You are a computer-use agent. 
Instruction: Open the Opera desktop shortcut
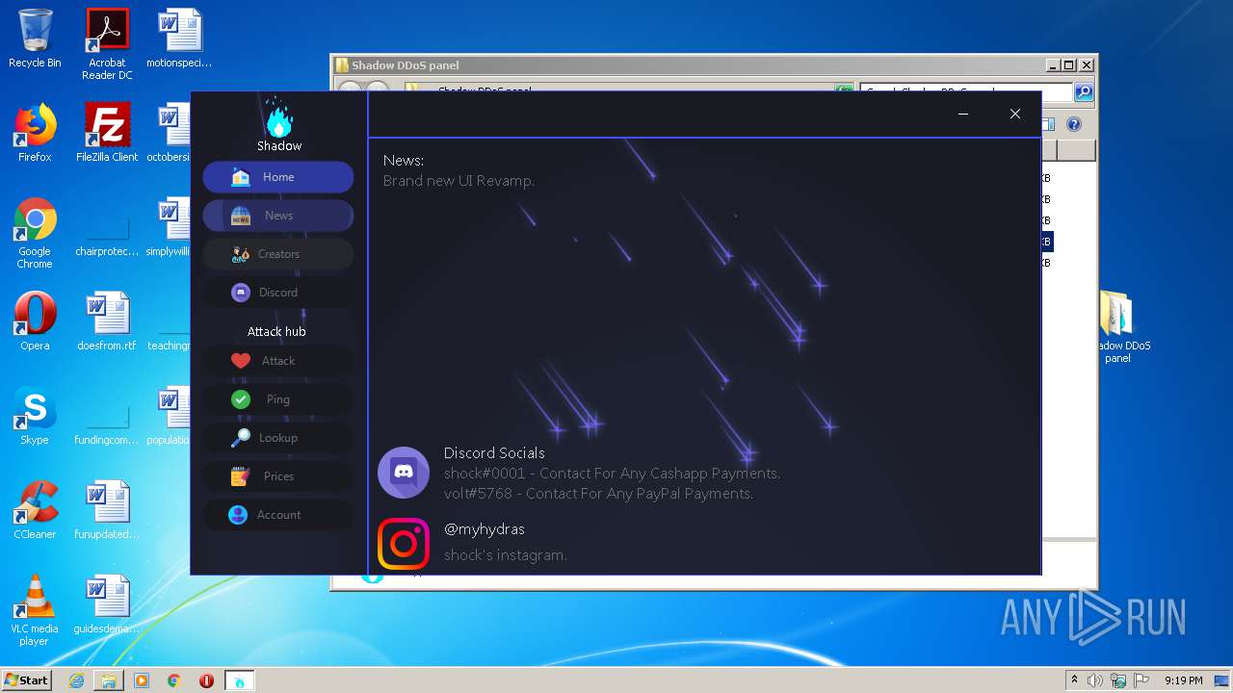[35, 321]
